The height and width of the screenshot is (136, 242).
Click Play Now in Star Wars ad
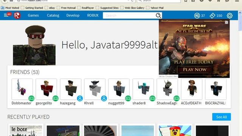coord(194,70)
